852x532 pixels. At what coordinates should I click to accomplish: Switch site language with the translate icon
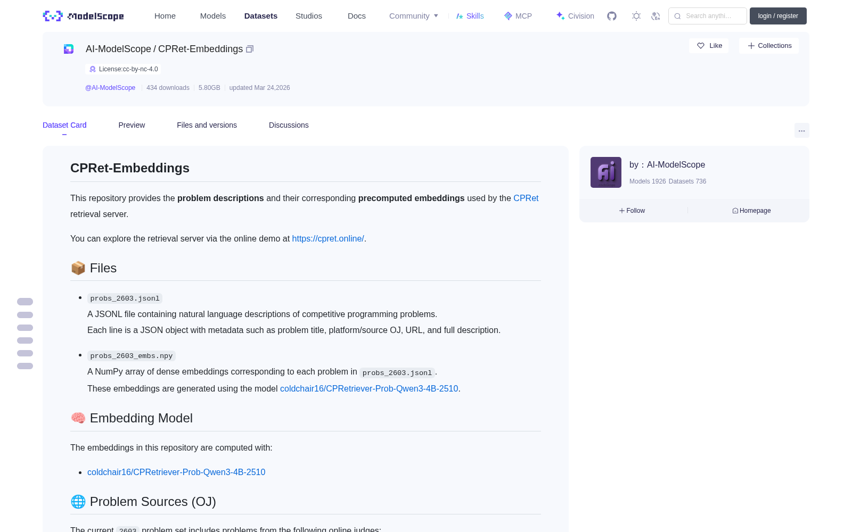click(x=656, y=16)
